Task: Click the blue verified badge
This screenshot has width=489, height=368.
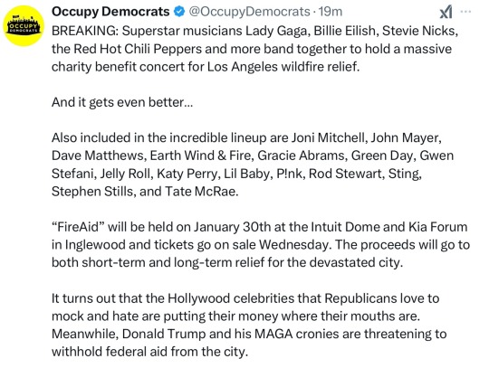Action: click(179, 12)
